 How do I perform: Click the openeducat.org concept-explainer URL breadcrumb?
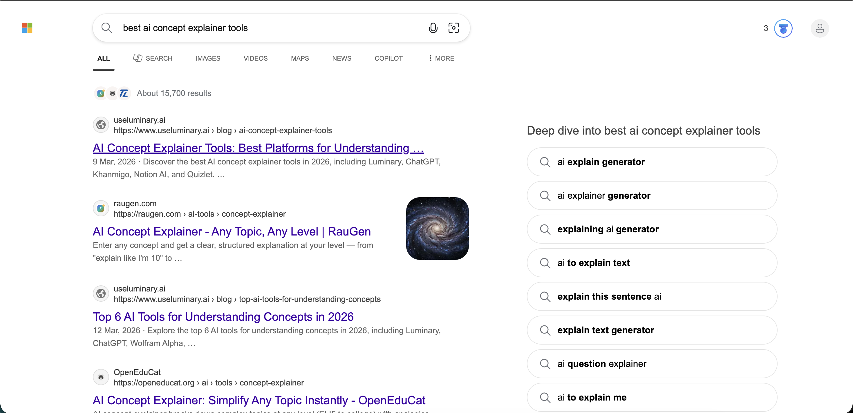[209, 383]
